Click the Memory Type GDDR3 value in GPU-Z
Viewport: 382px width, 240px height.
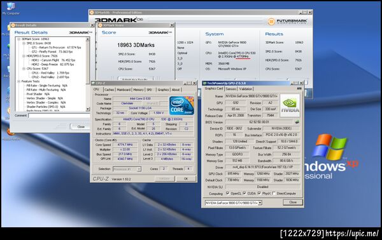coord(237,154)
